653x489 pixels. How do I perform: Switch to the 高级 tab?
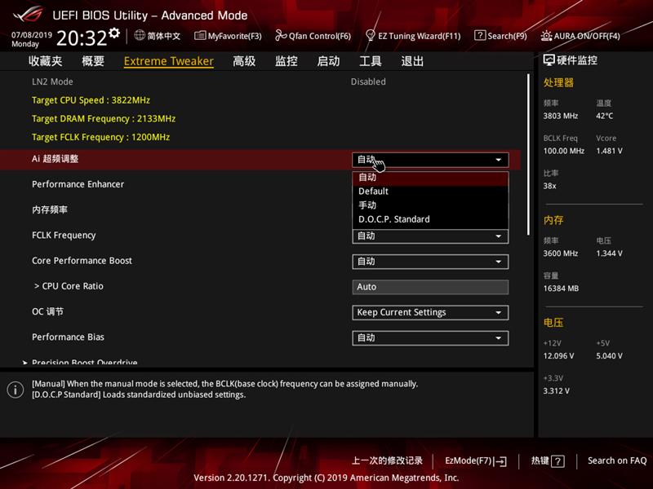tap(246, 61)
